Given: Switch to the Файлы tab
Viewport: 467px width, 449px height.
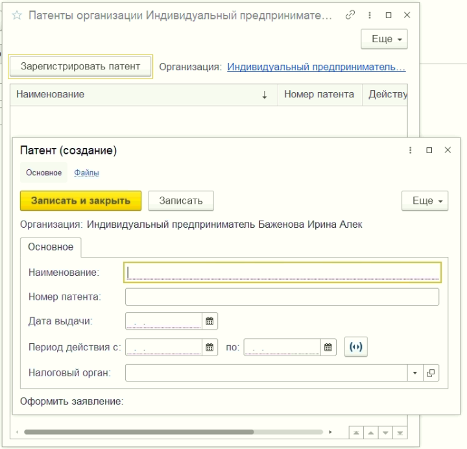Looking at the screenshot, I should 86,173.
